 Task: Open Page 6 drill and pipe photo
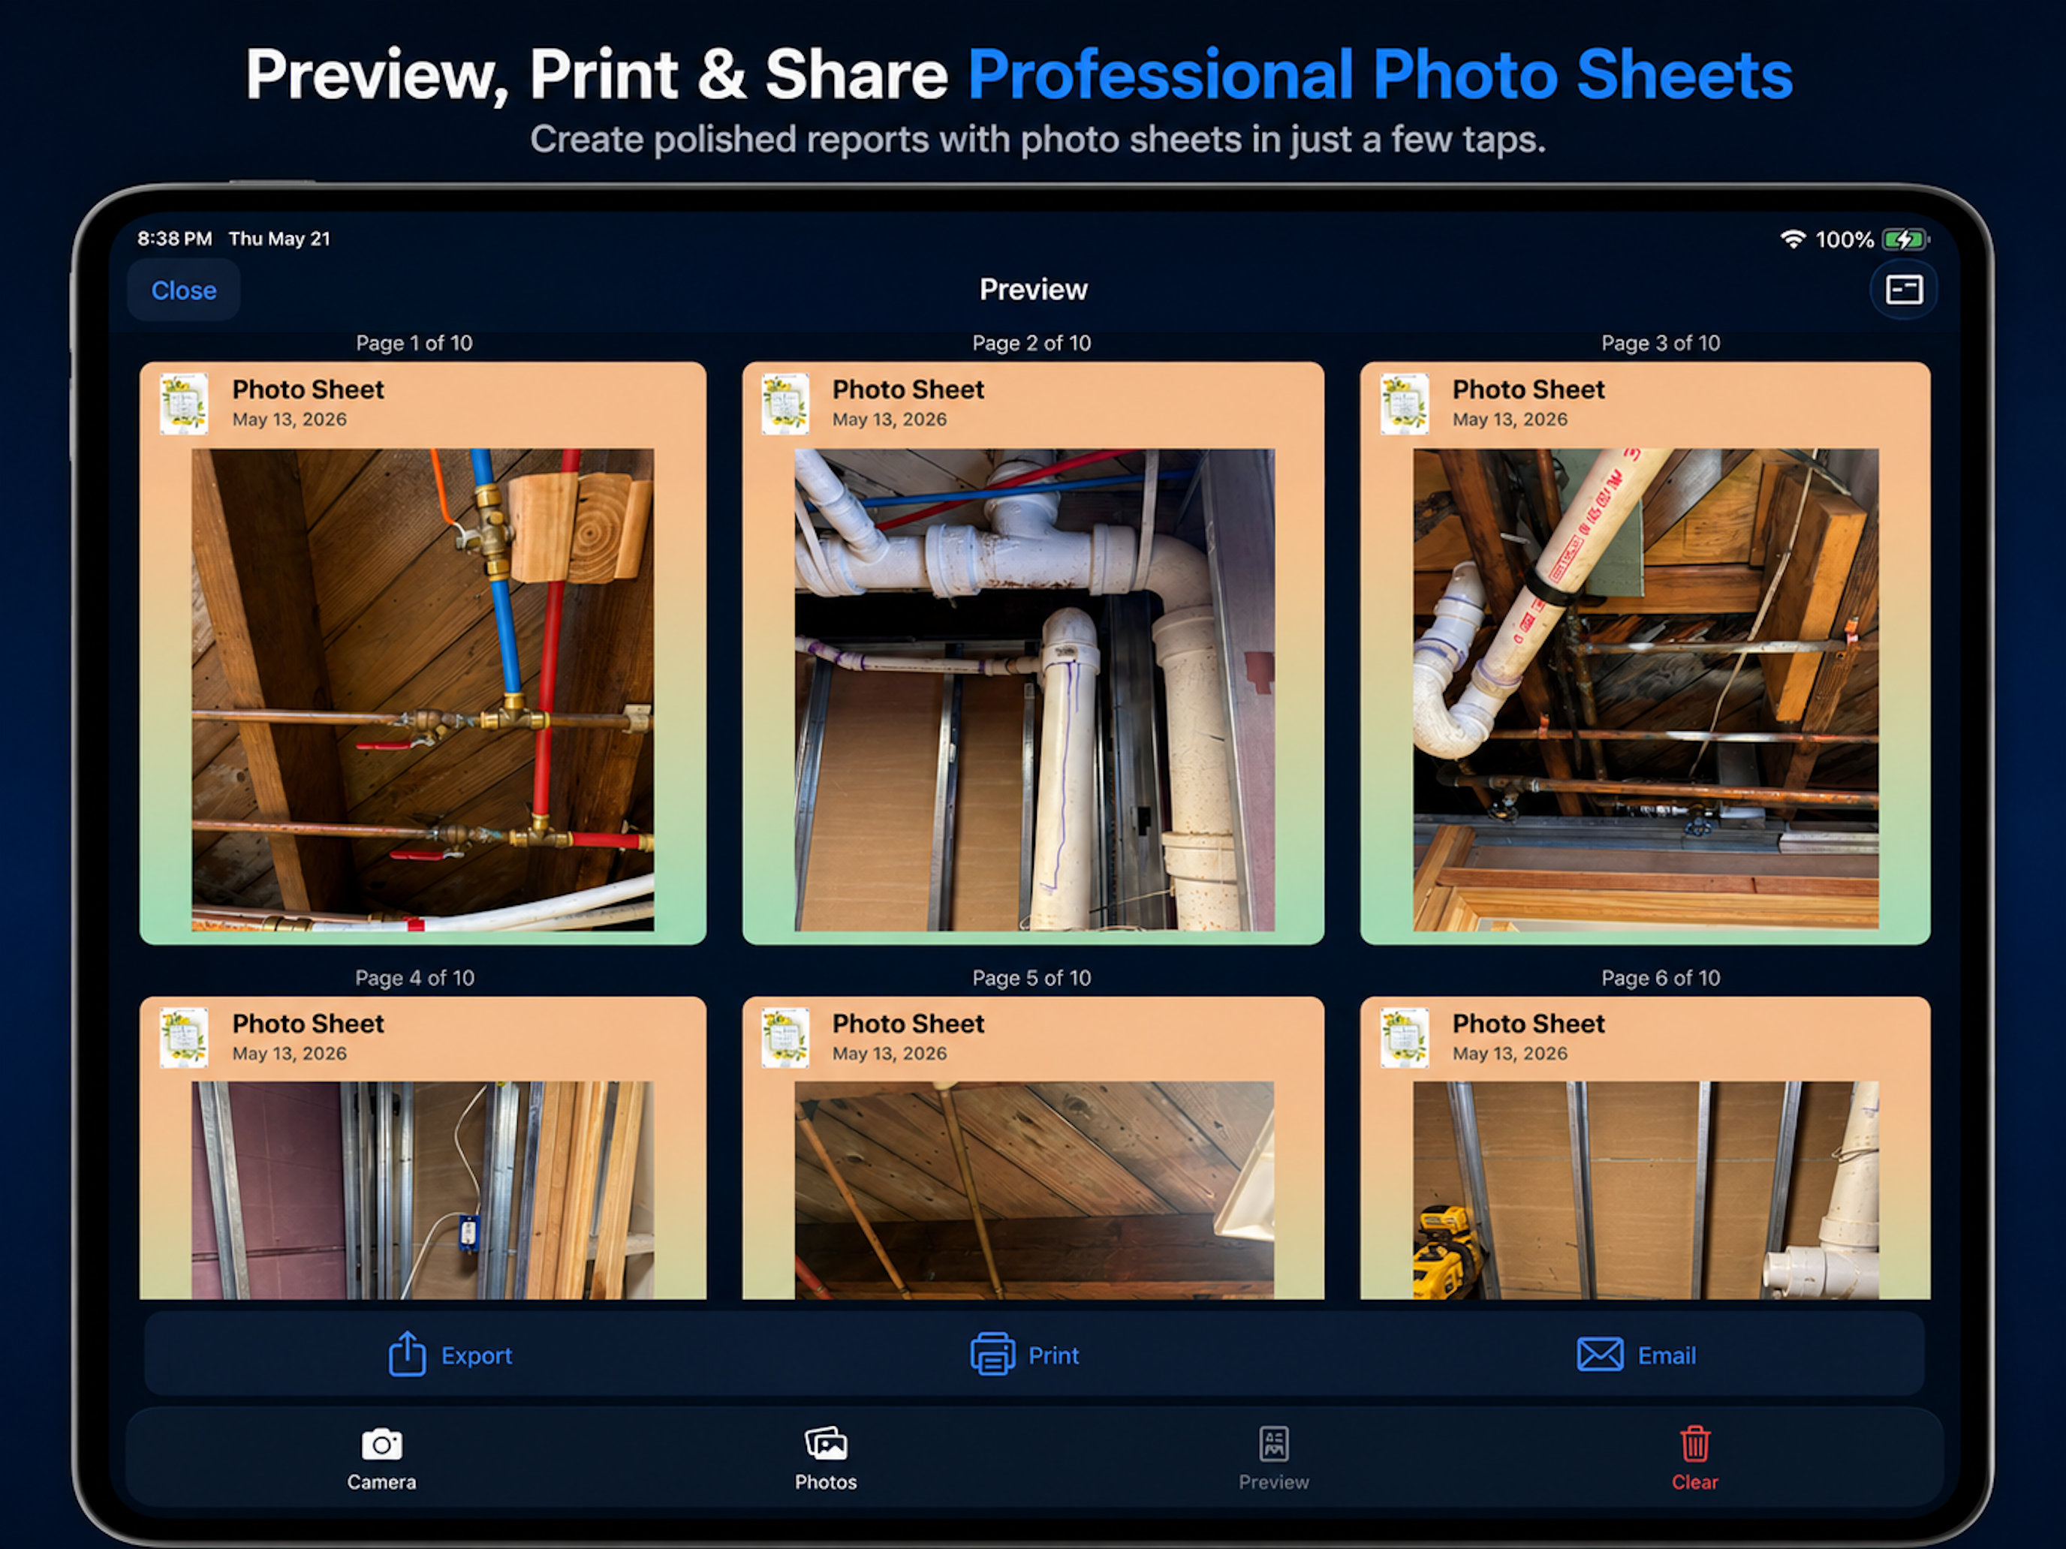click(x=1645, y=1190)
